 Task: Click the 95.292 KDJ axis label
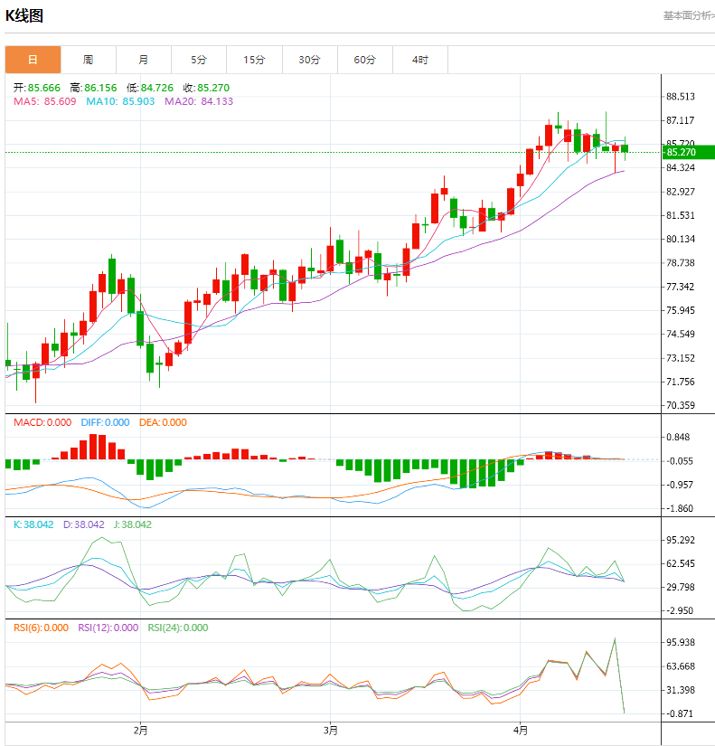681,540
